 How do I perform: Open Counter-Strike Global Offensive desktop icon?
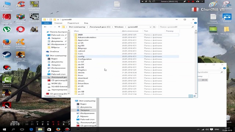(x=21, y=57)
